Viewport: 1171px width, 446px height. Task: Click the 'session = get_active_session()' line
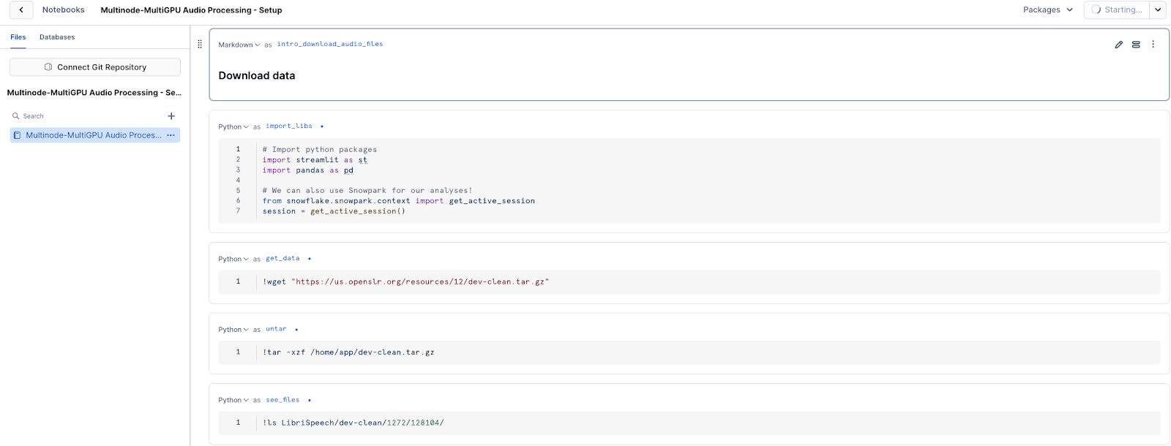[x=334, y=211]
